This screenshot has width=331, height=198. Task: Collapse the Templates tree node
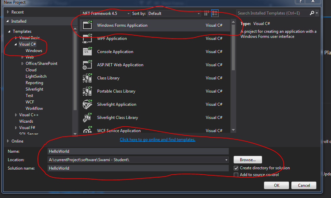tap(9, 31)
